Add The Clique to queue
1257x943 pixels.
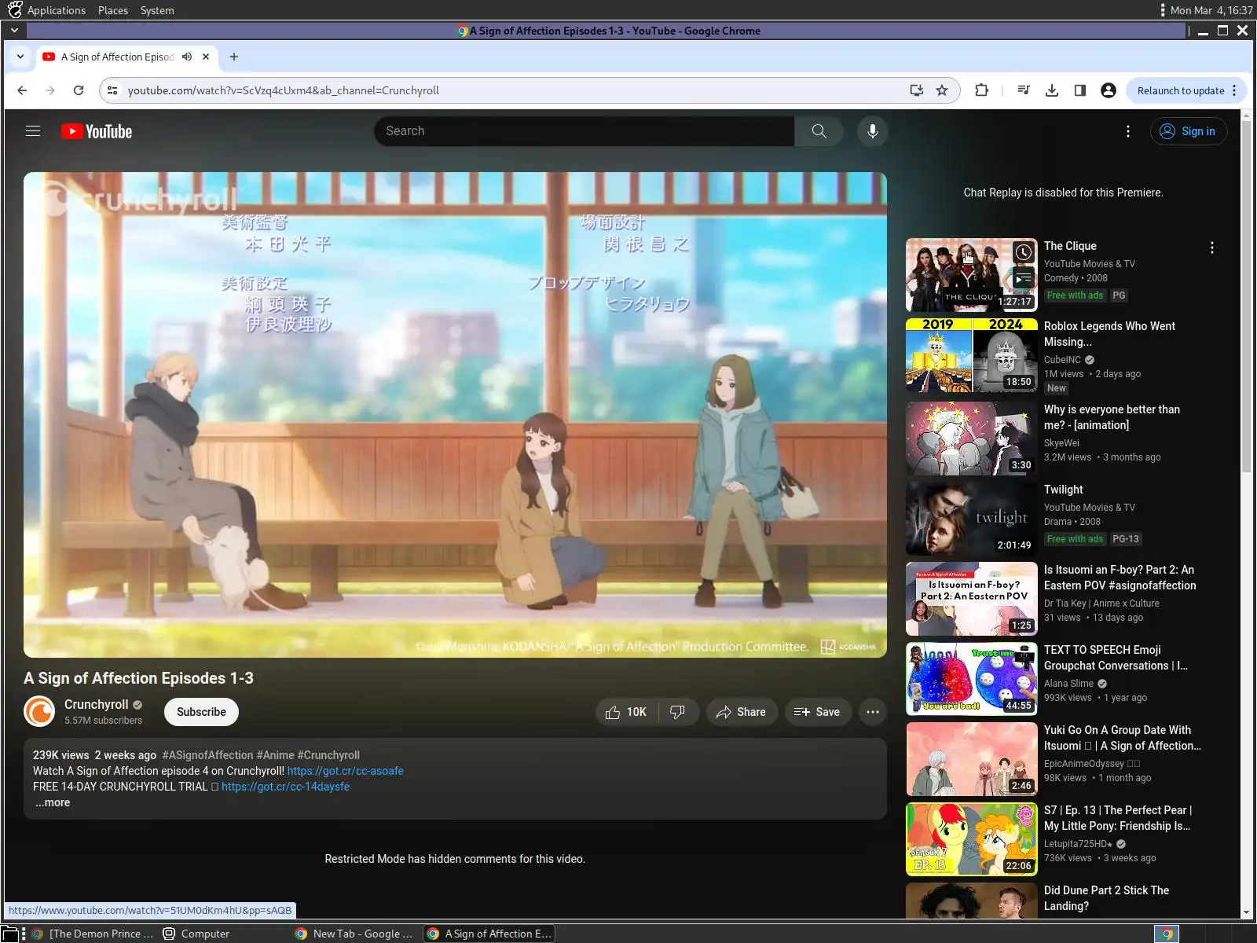tap(1023, 278)
